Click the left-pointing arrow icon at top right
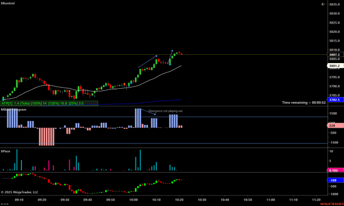This screenshot has height=206, width=344. 323,4
